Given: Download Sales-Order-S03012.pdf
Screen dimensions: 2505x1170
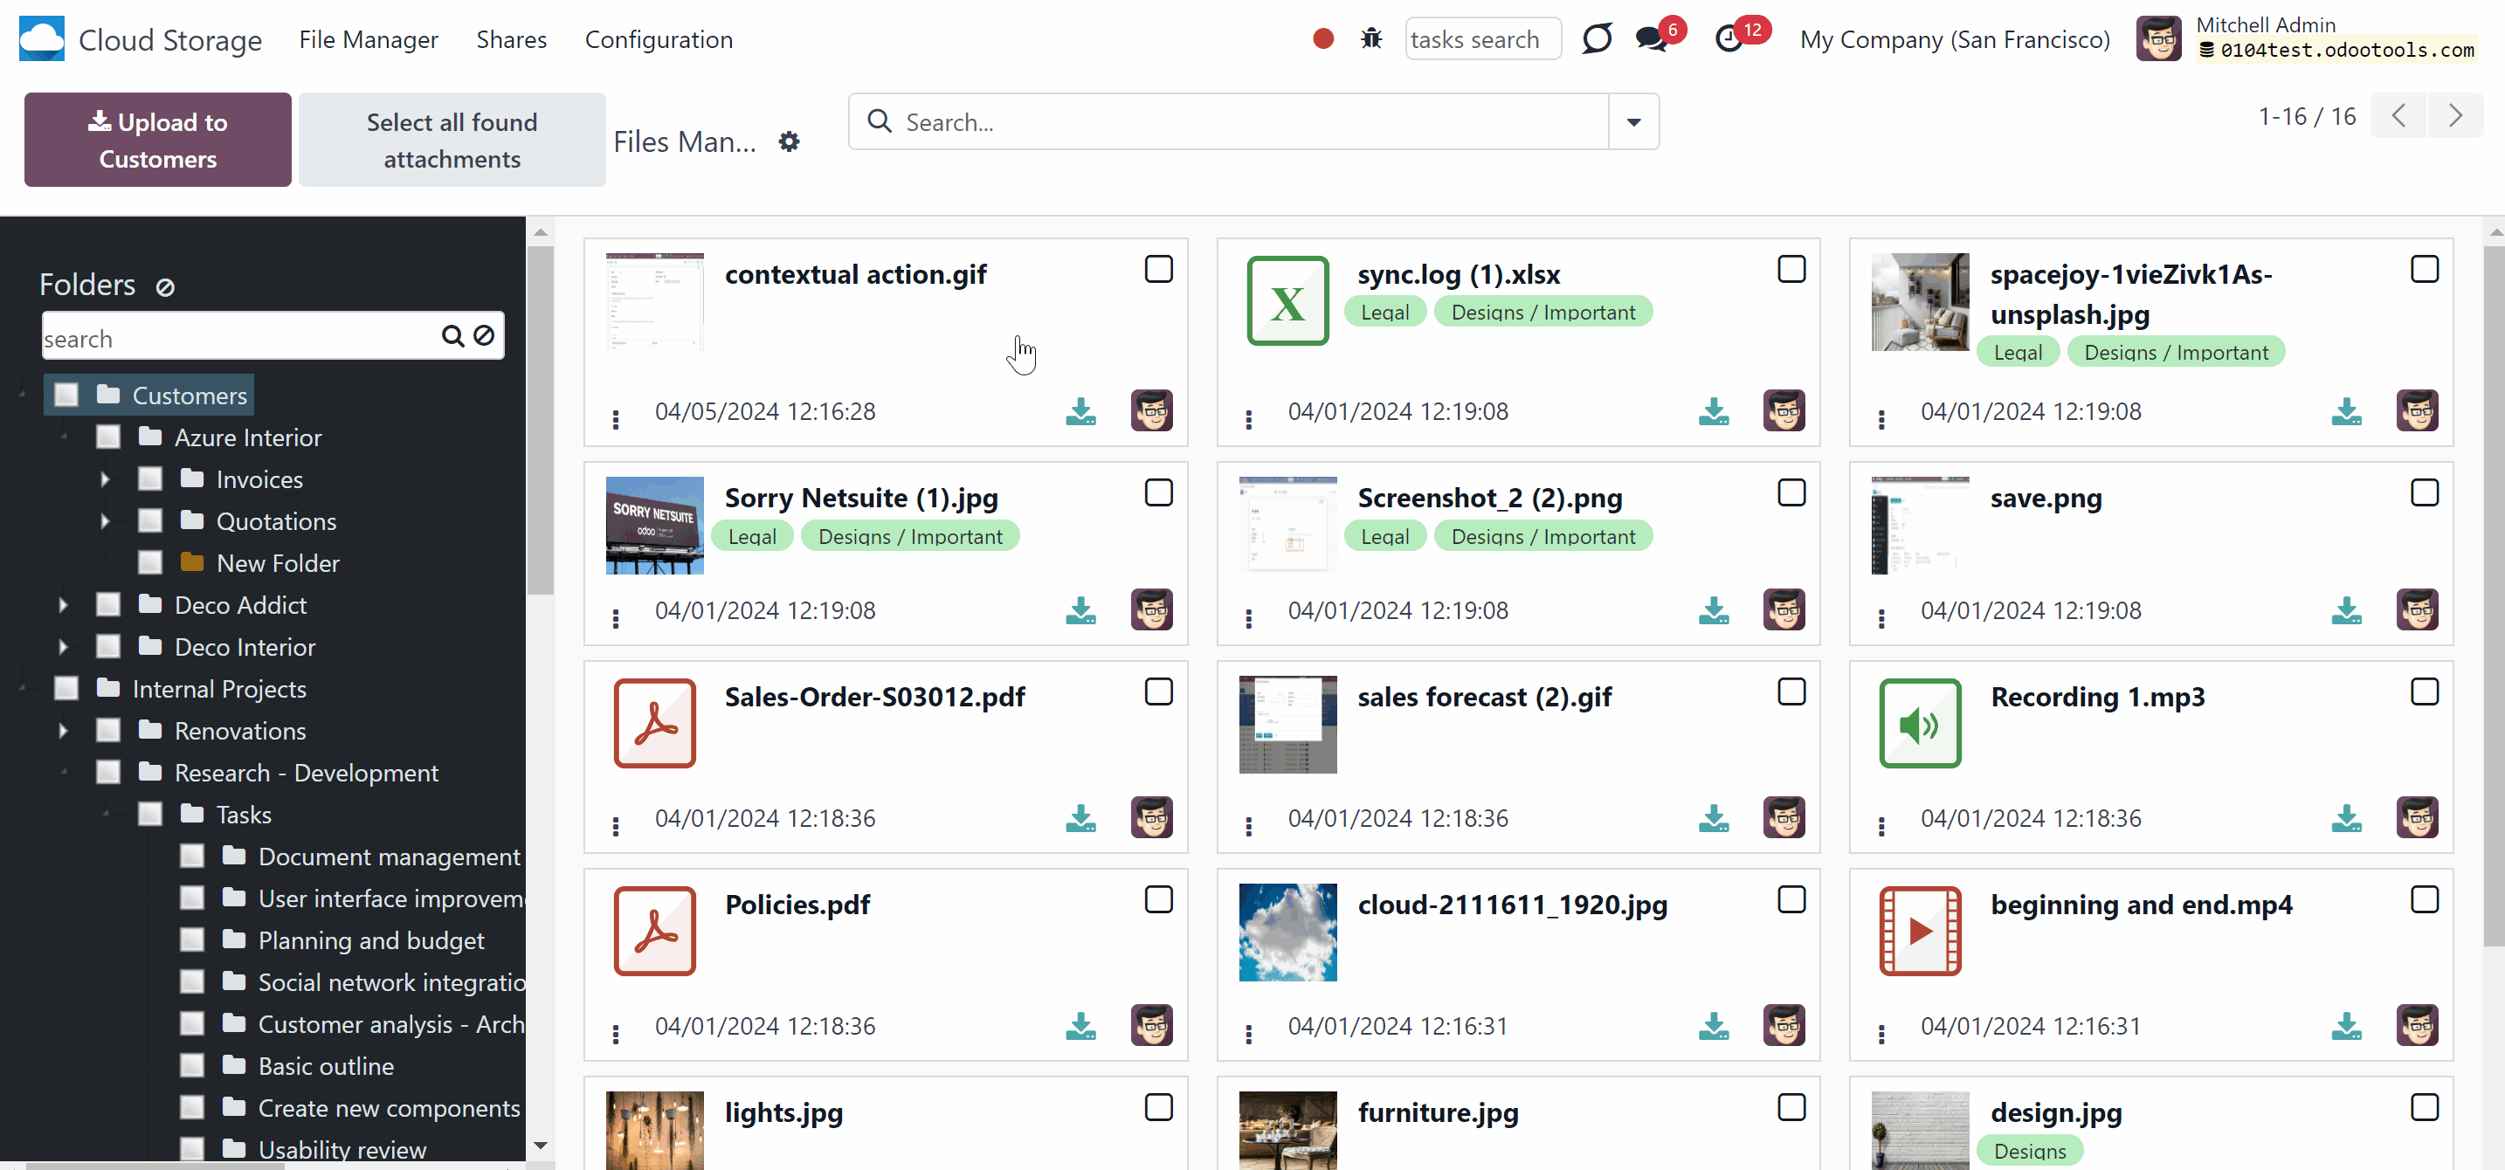Looking at the screenshot, I should (1080, 818).
